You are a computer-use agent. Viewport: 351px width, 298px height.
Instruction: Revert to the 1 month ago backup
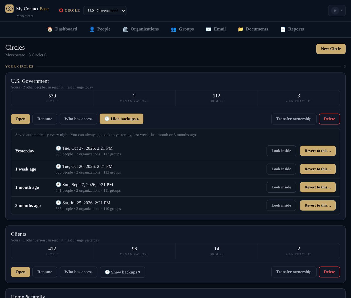tap(318, 187)
